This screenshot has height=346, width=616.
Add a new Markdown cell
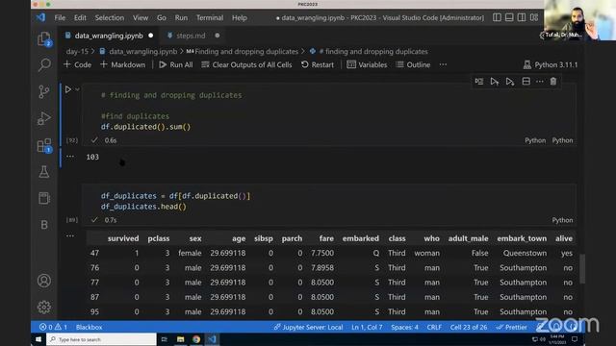tap(122, 64)
